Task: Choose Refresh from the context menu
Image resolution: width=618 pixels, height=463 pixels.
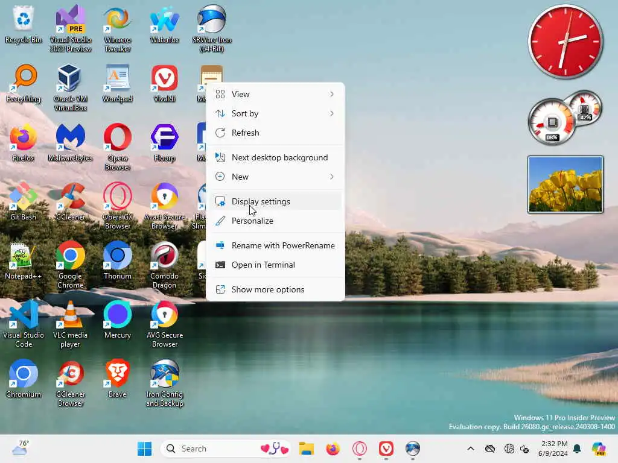Action: [x=275, y=133]
